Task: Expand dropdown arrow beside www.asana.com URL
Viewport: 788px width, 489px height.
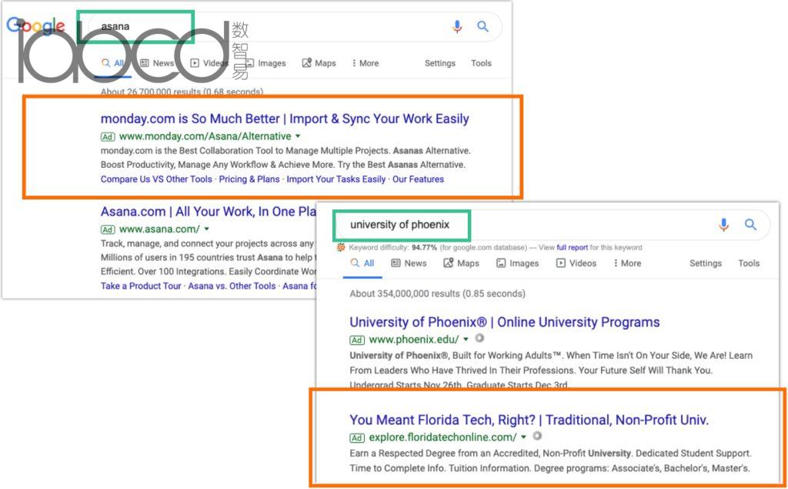Action: click(x=206, y=229)
